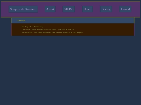Viewport: 141px width, 105px height.
Task: Select Journal in the navigation bar
Action: pos(125,9)
